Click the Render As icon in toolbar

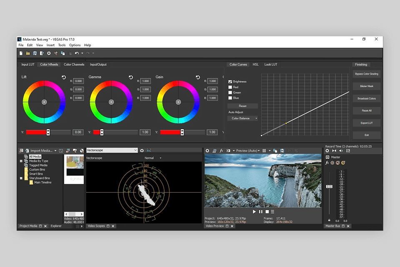tap(42, 53)
